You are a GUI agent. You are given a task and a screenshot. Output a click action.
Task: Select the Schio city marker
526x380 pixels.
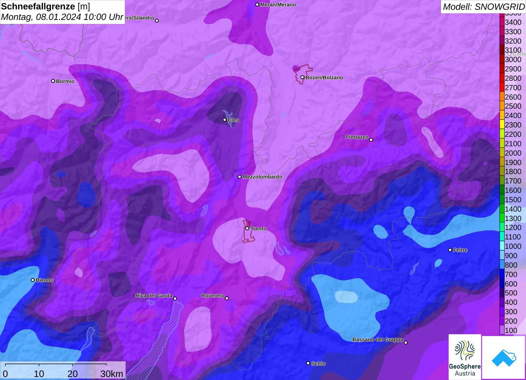(308, 363)
